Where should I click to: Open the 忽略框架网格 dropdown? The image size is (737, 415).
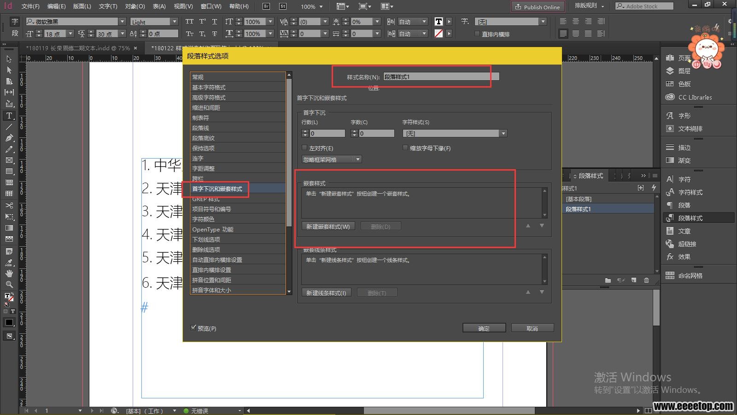(x=332, y=159)
